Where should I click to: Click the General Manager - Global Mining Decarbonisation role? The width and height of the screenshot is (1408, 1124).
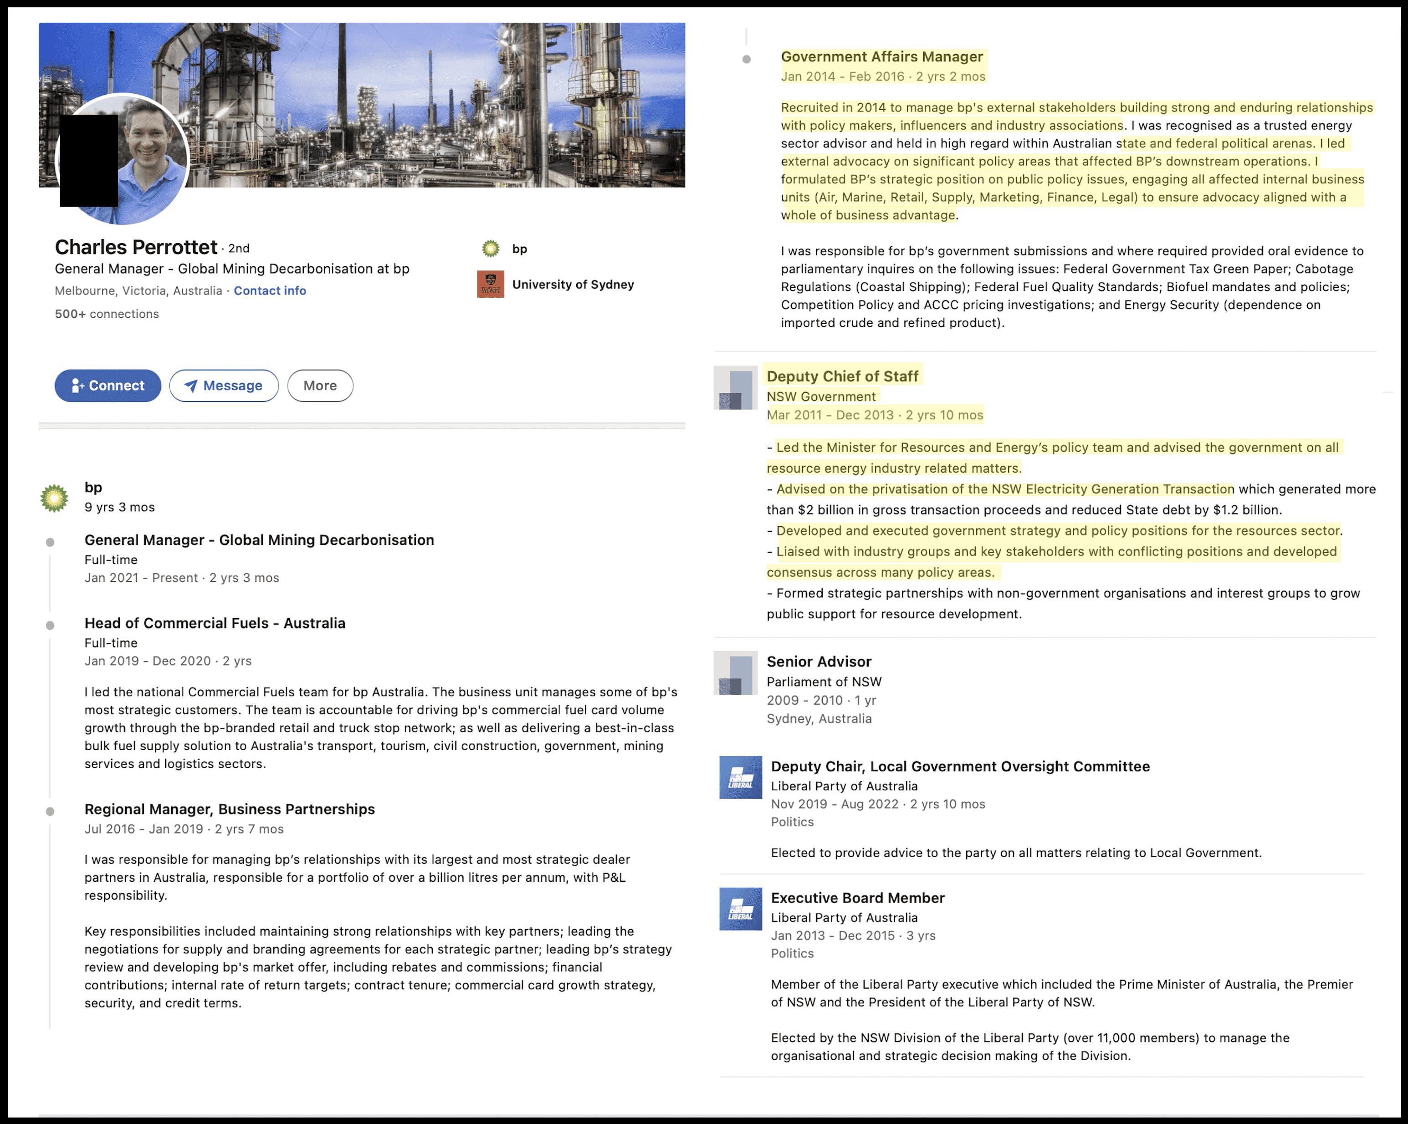tap(259, 540)
